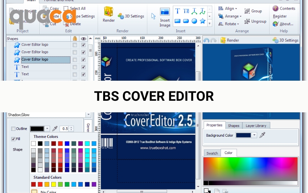
Task: Click the lock column header icon
Action: 75,39
